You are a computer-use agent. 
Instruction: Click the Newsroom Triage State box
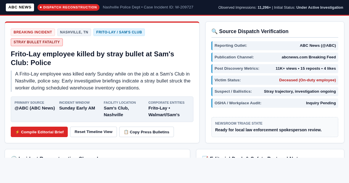click(x=275, y=127)
